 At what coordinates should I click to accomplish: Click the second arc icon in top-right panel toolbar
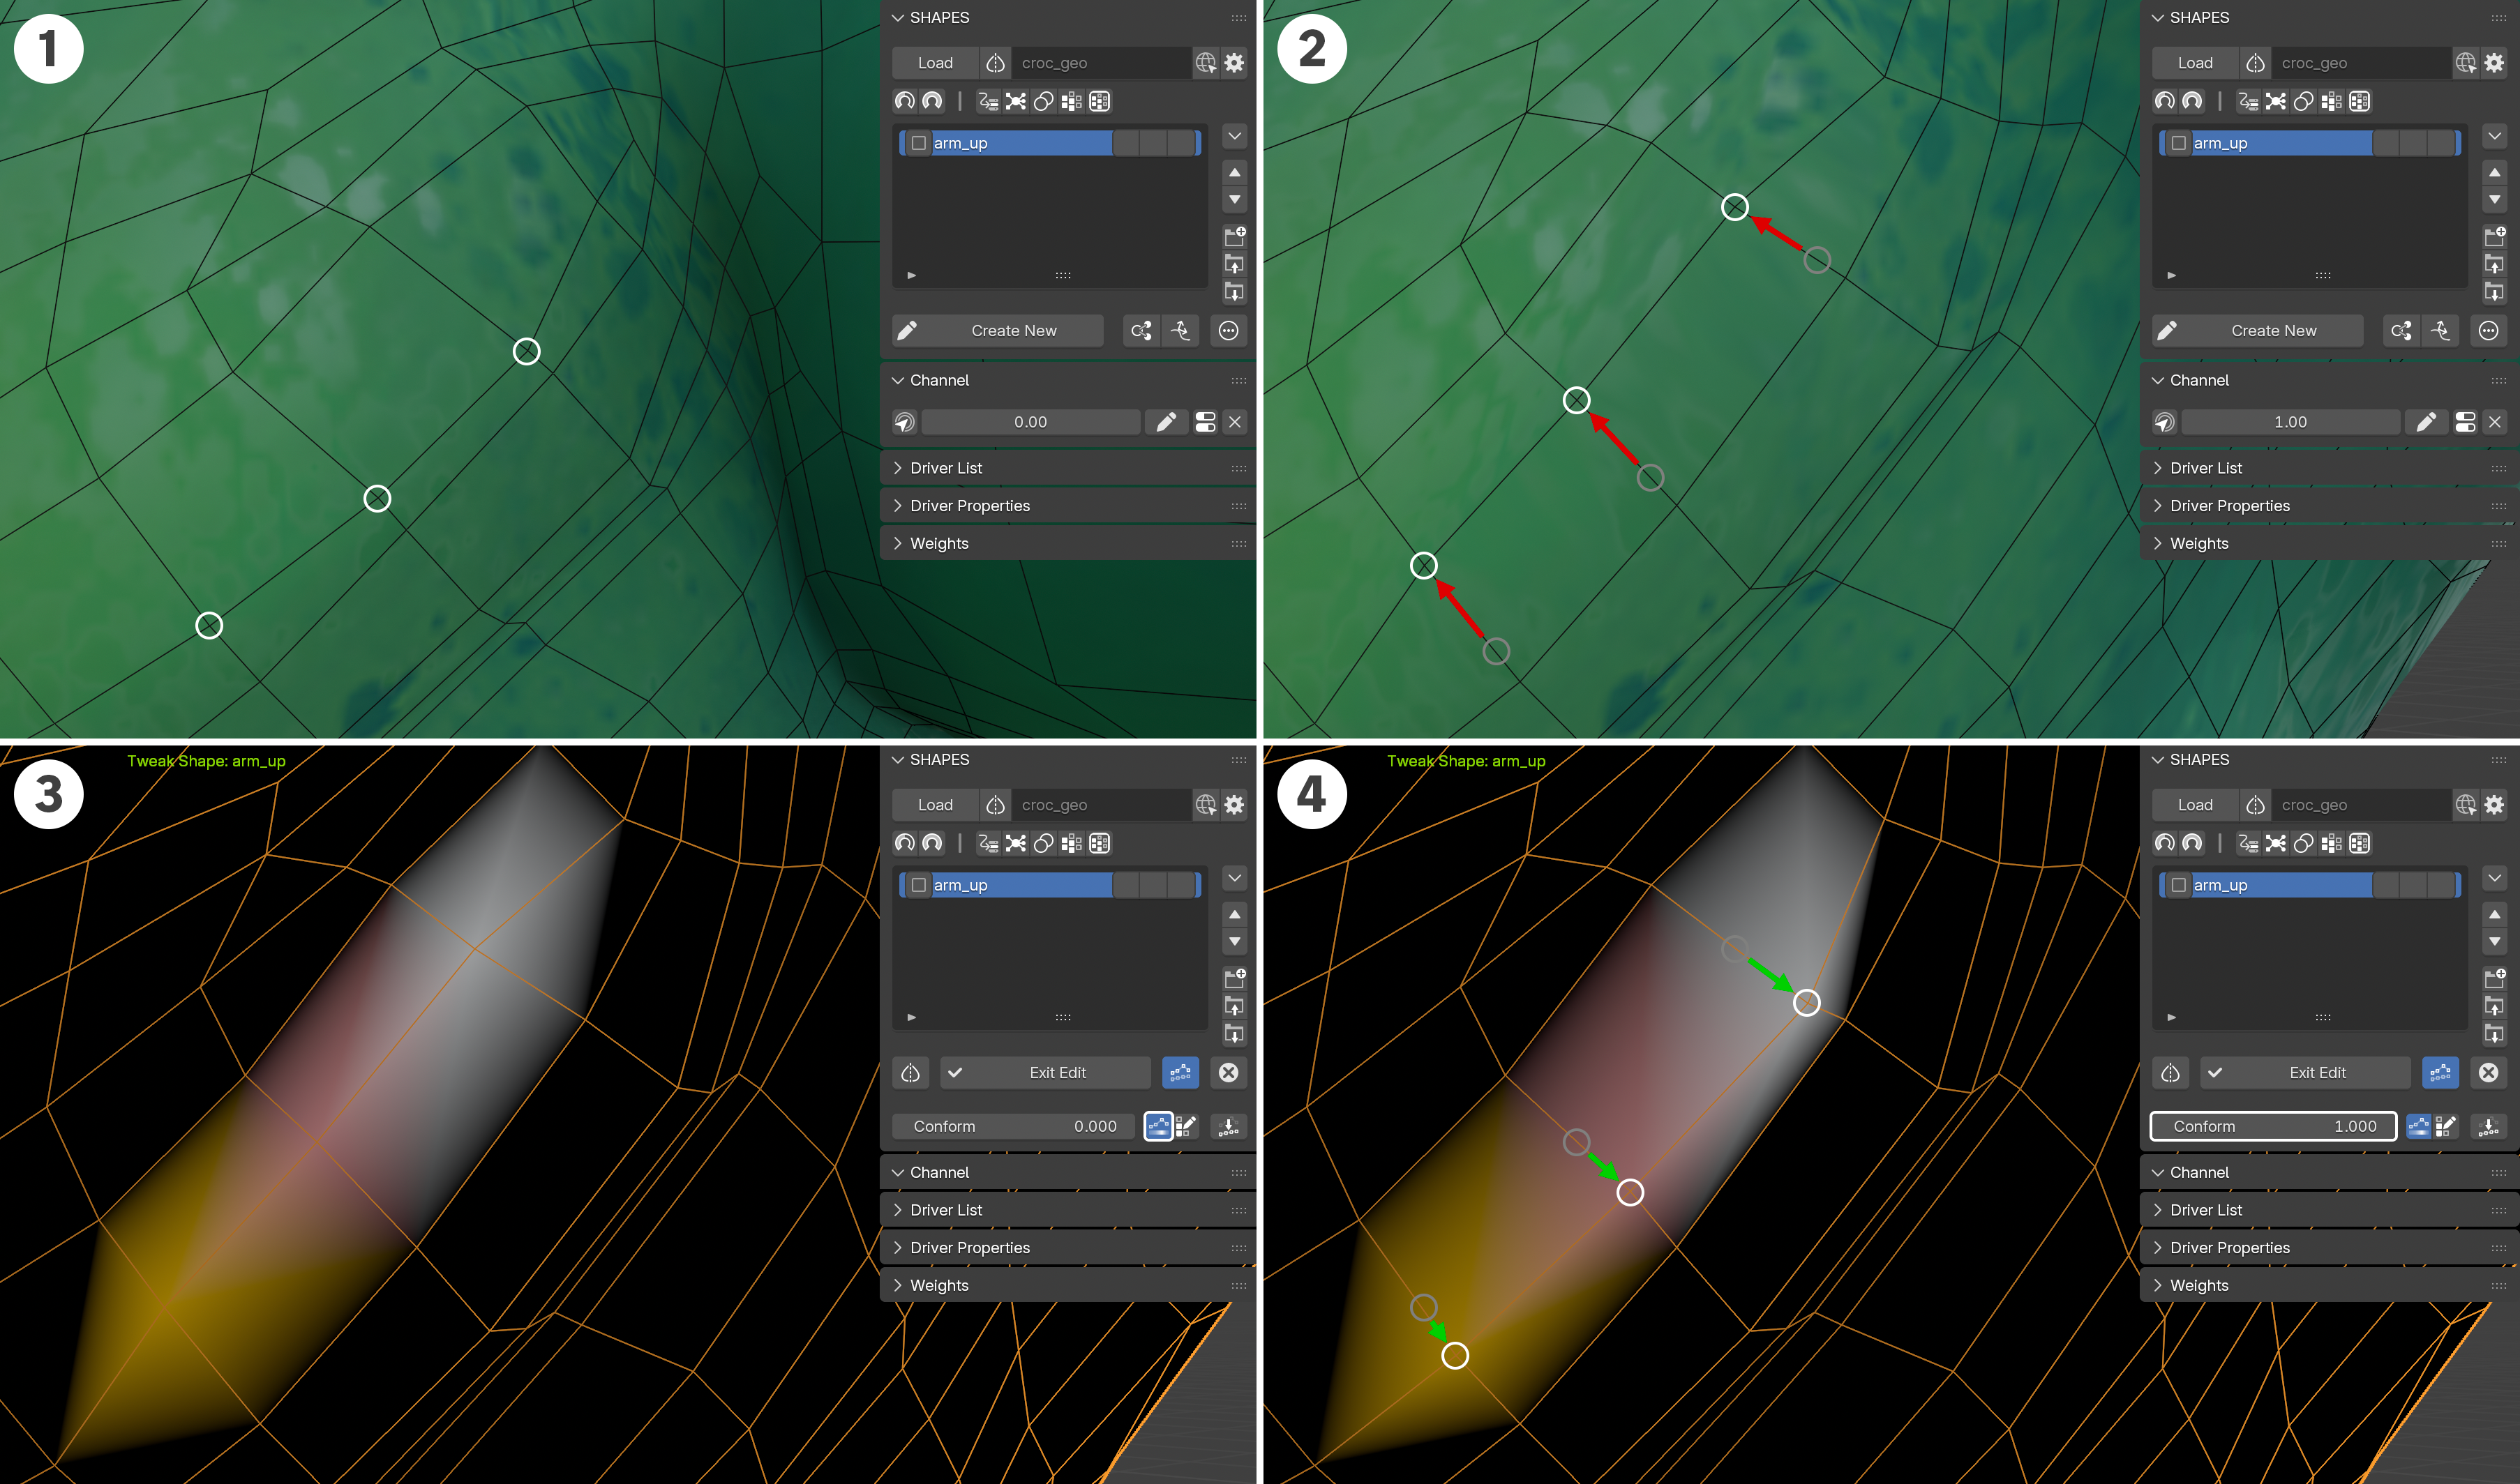[2192, 101]
